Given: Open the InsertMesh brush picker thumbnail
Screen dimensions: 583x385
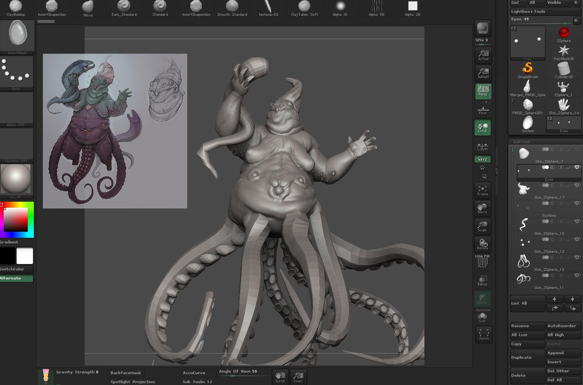Looking at the screenshot, I should tap(17, 36).
